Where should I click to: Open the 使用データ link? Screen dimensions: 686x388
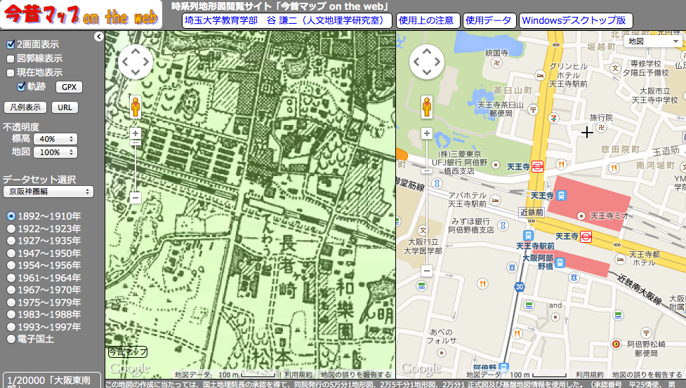(x=489, y=20)
